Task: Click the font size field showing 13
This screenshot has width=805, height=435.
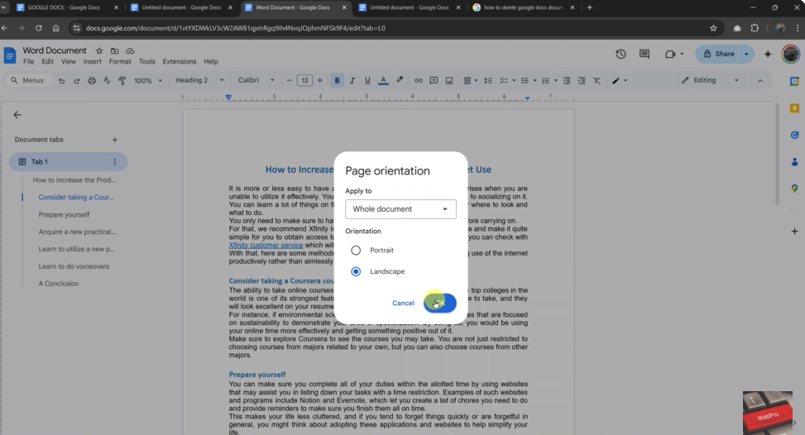Action: (304, 80)
